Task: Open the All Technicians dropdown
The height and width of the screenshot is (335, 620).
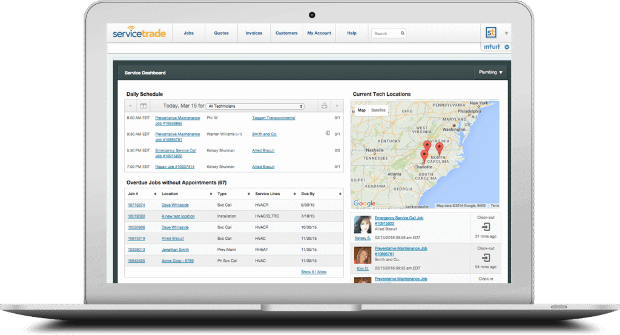Action: click(x=255, y=106)
